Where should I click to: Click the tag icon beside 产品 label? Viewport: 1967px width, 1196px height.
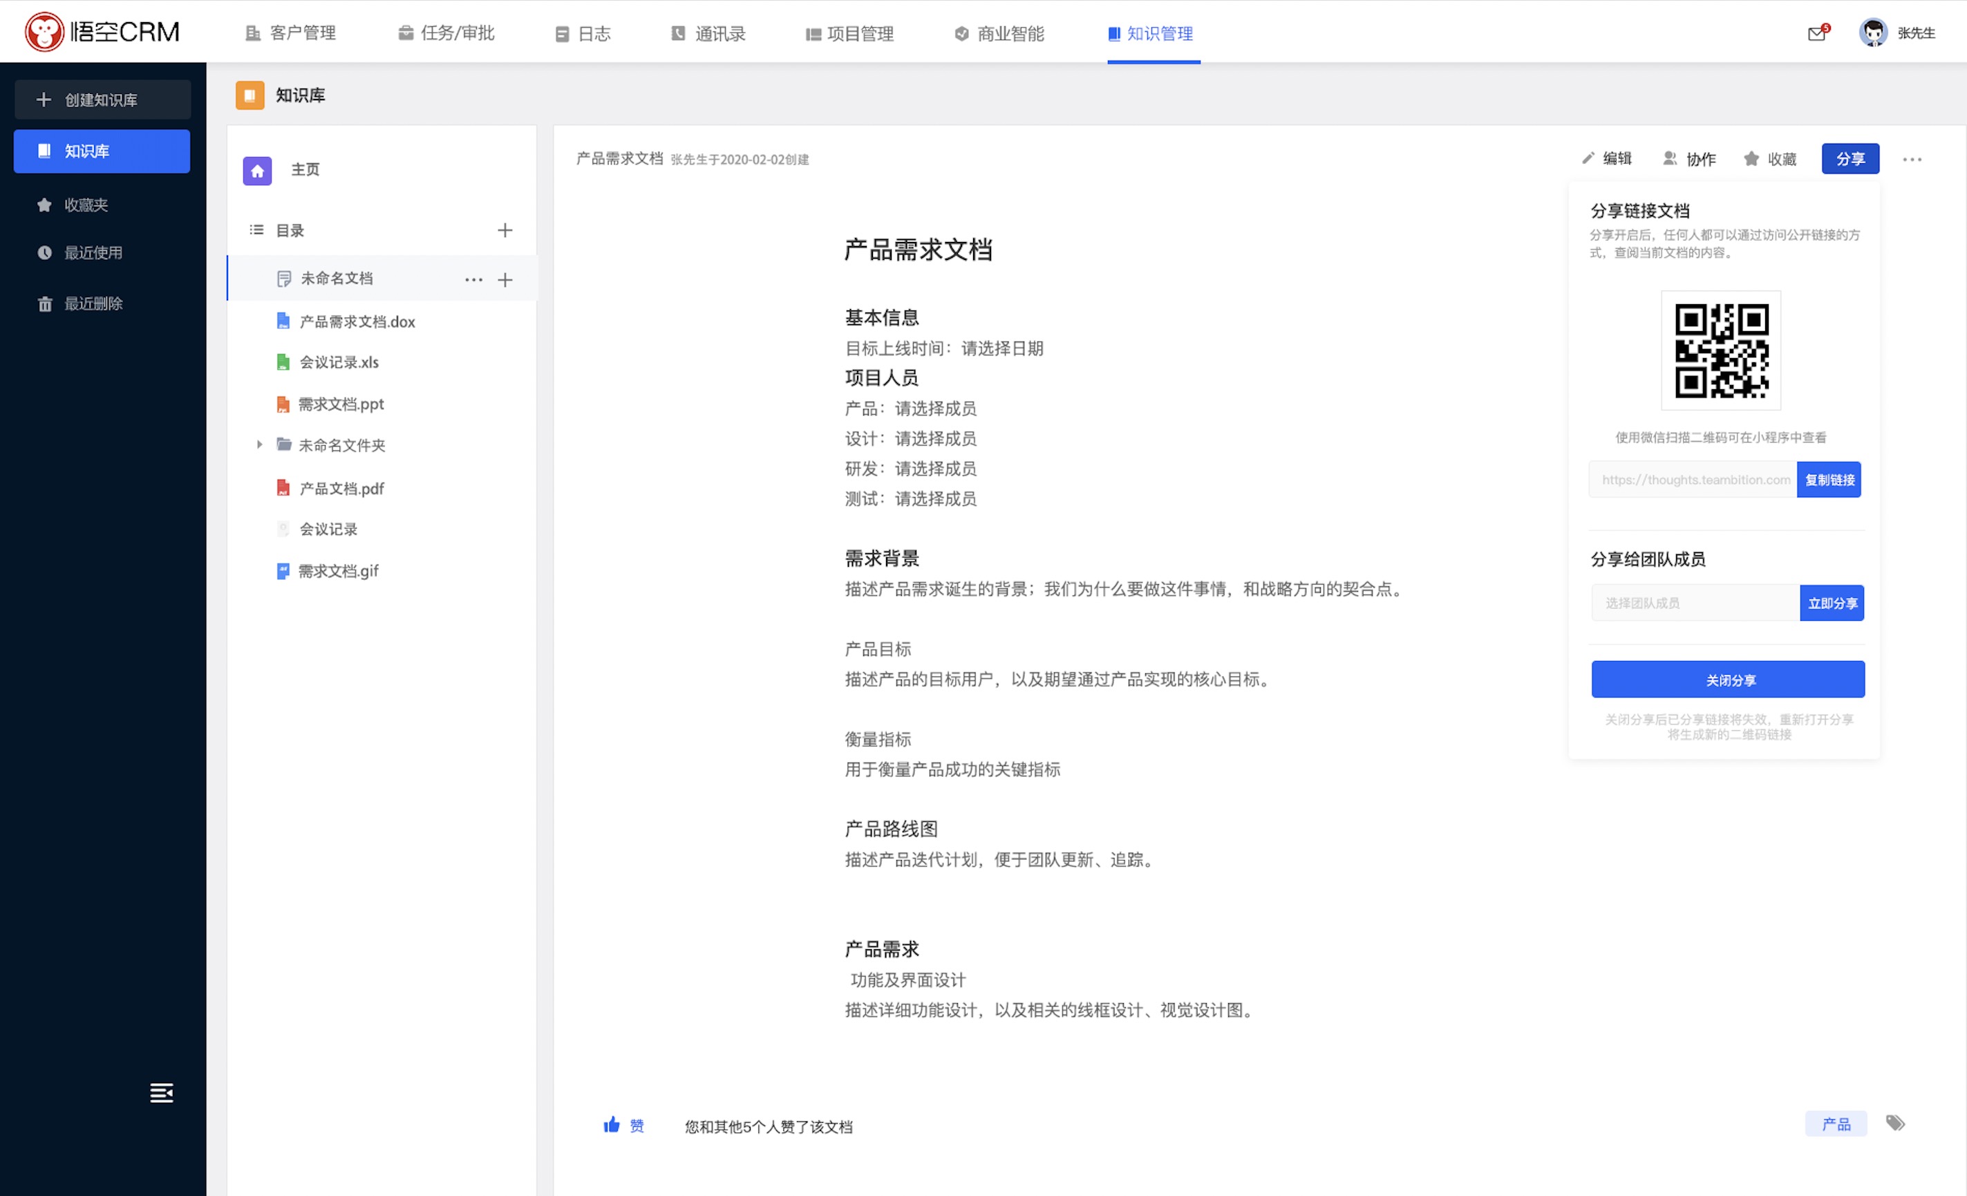(1896, 1124)
